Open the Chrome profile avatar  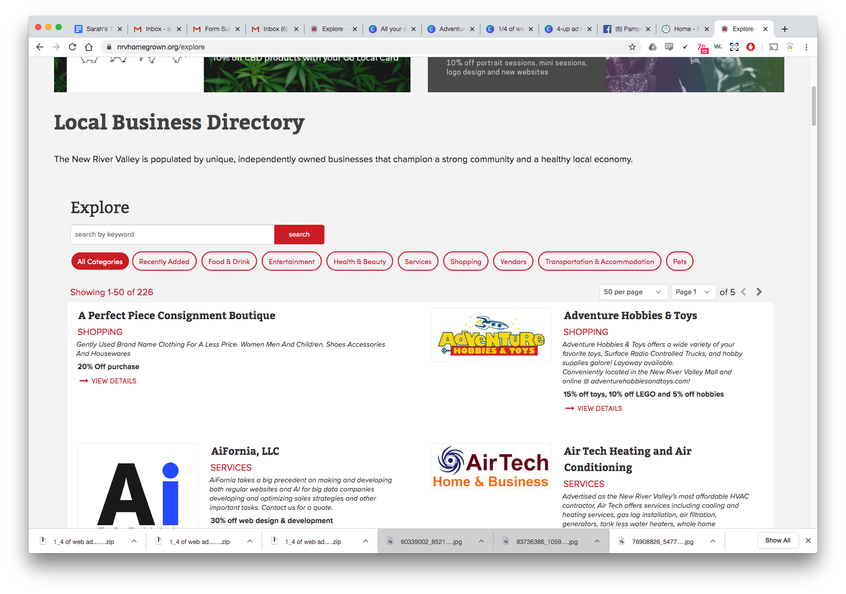click(790, 47)
